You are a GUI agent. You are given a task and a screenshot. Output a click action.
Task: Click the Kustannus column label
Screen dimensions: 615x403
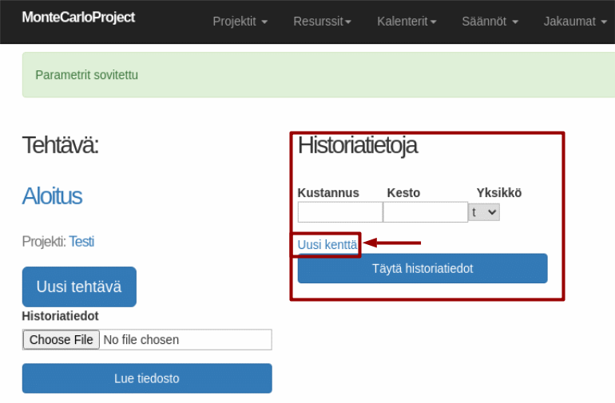328,193
